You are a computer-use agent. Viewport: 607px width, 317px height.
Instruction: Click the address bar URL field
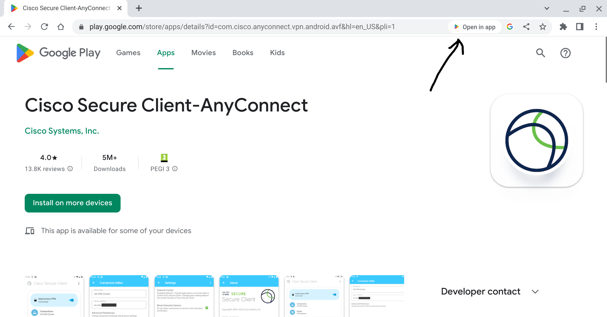tap(242, 27)
